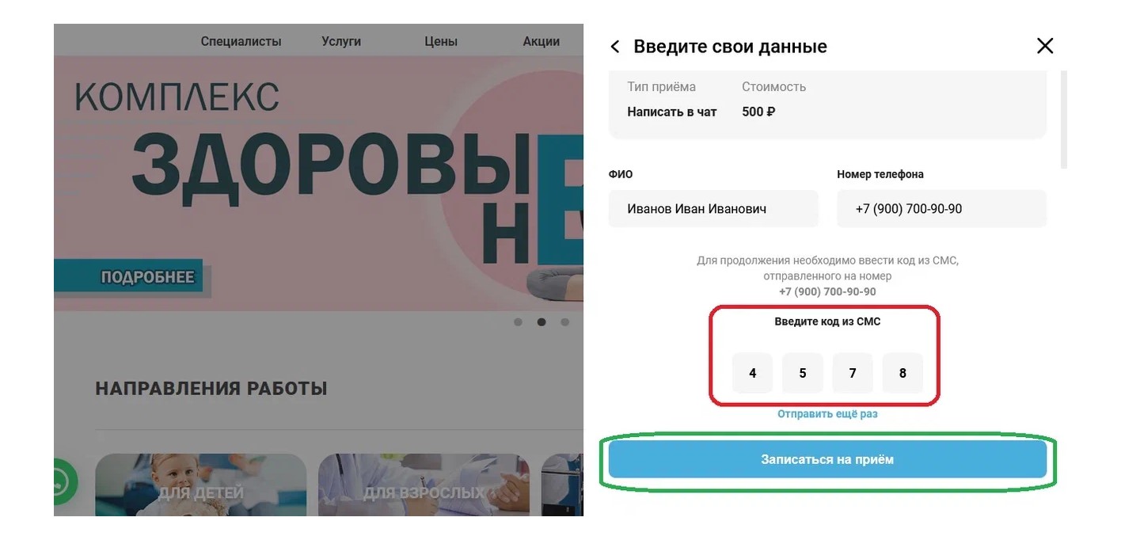Select the active middle carousel dot
The width and height of the screenshot is (1121, 540).
(x=541, y=322)
